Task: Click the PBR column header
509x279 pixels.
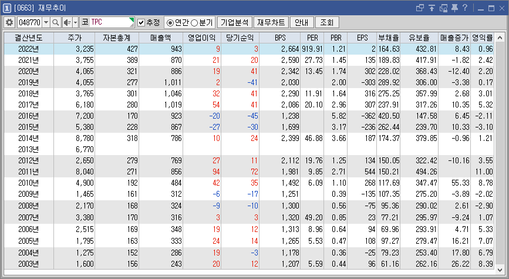Action: click(336, 38)
